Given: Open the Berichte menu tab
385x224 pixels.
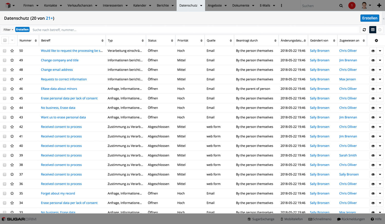Looking at the screenshot, I should pos(163,5).
